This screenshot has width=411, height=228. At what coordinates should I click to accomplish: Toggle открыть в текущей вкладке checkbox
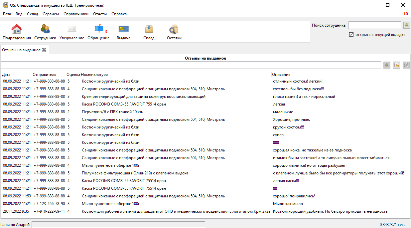pos(351,35)
